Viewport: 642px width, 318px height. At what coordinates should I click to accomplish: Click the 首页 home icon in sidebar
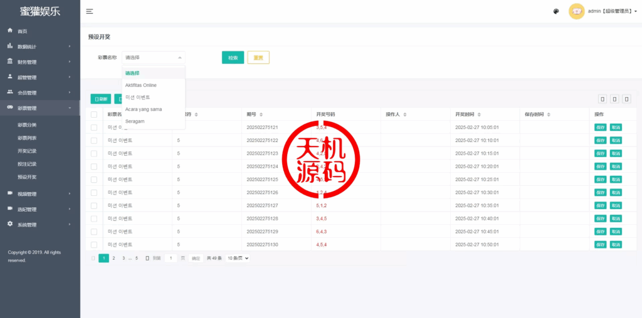tap(10, 30)
